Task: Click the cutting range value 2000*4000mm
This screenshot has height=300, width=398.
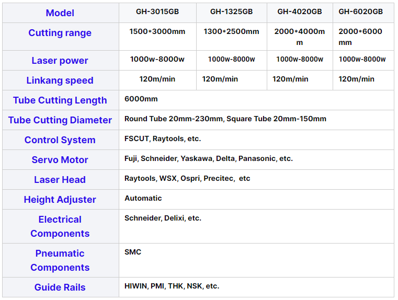Action: 300,37
